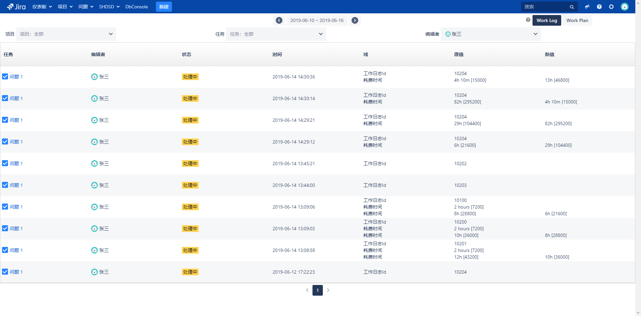The image size is (641, 316).
Task: Open the user profile avatar menu
Action: coord(624,7)
